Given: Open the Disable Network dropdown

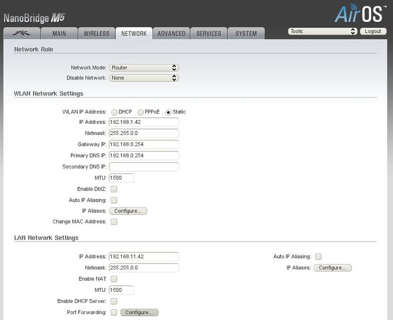Looking at the screenshot, I should (x=144, y=78).
